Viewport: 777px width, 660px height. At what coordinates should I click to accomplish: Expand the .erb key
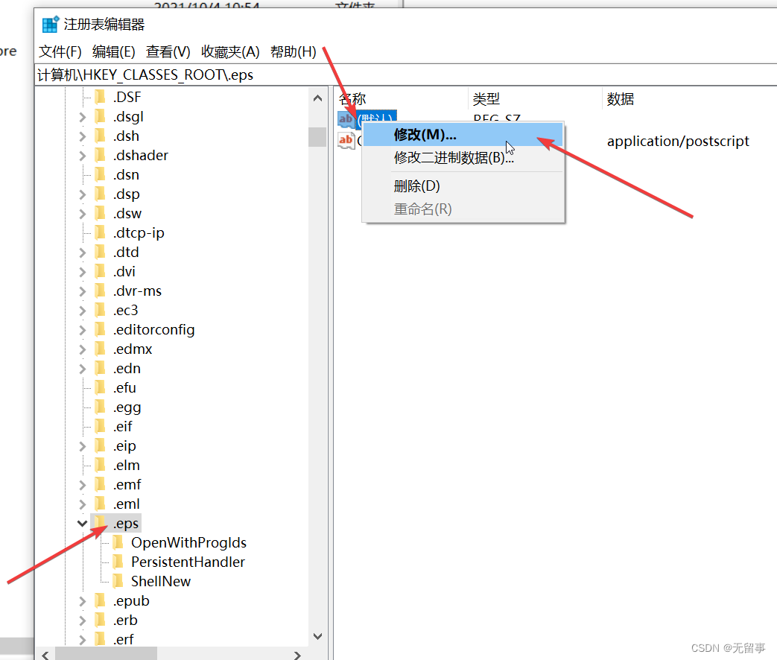pos(82,621)
